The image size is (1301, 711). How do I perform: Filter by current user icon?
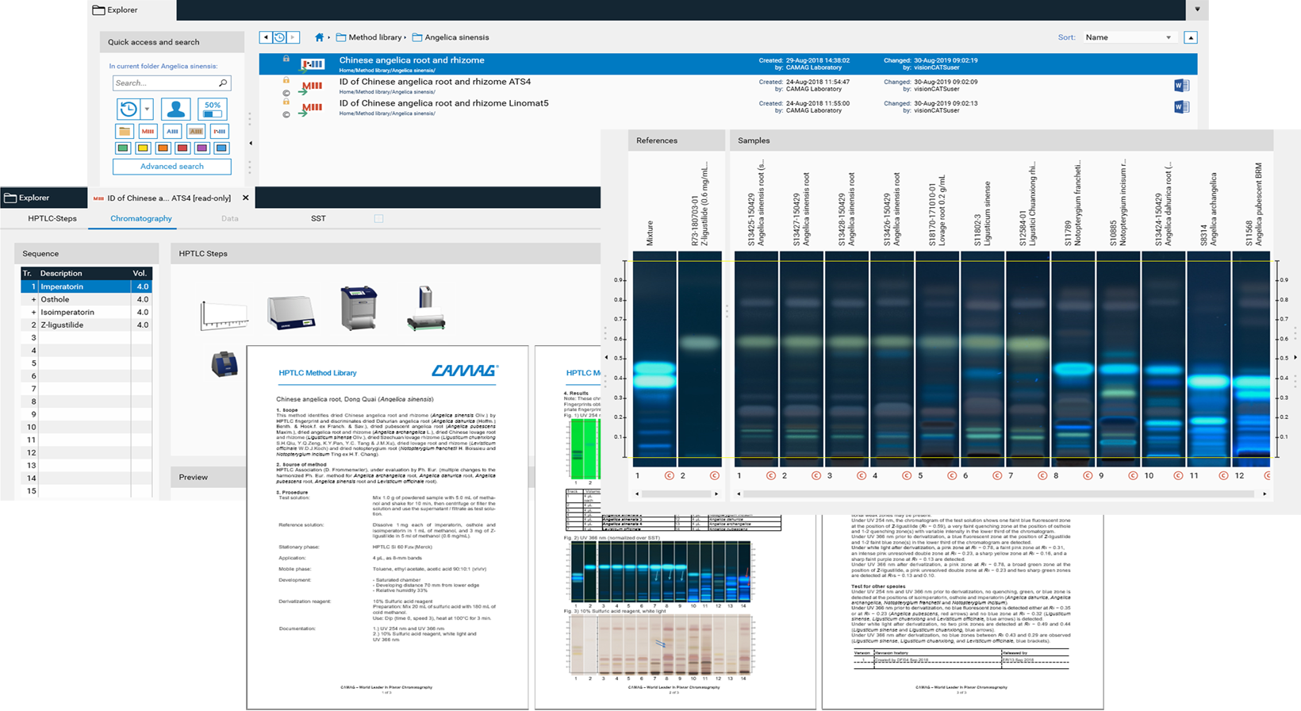click(x=175, y=109)
